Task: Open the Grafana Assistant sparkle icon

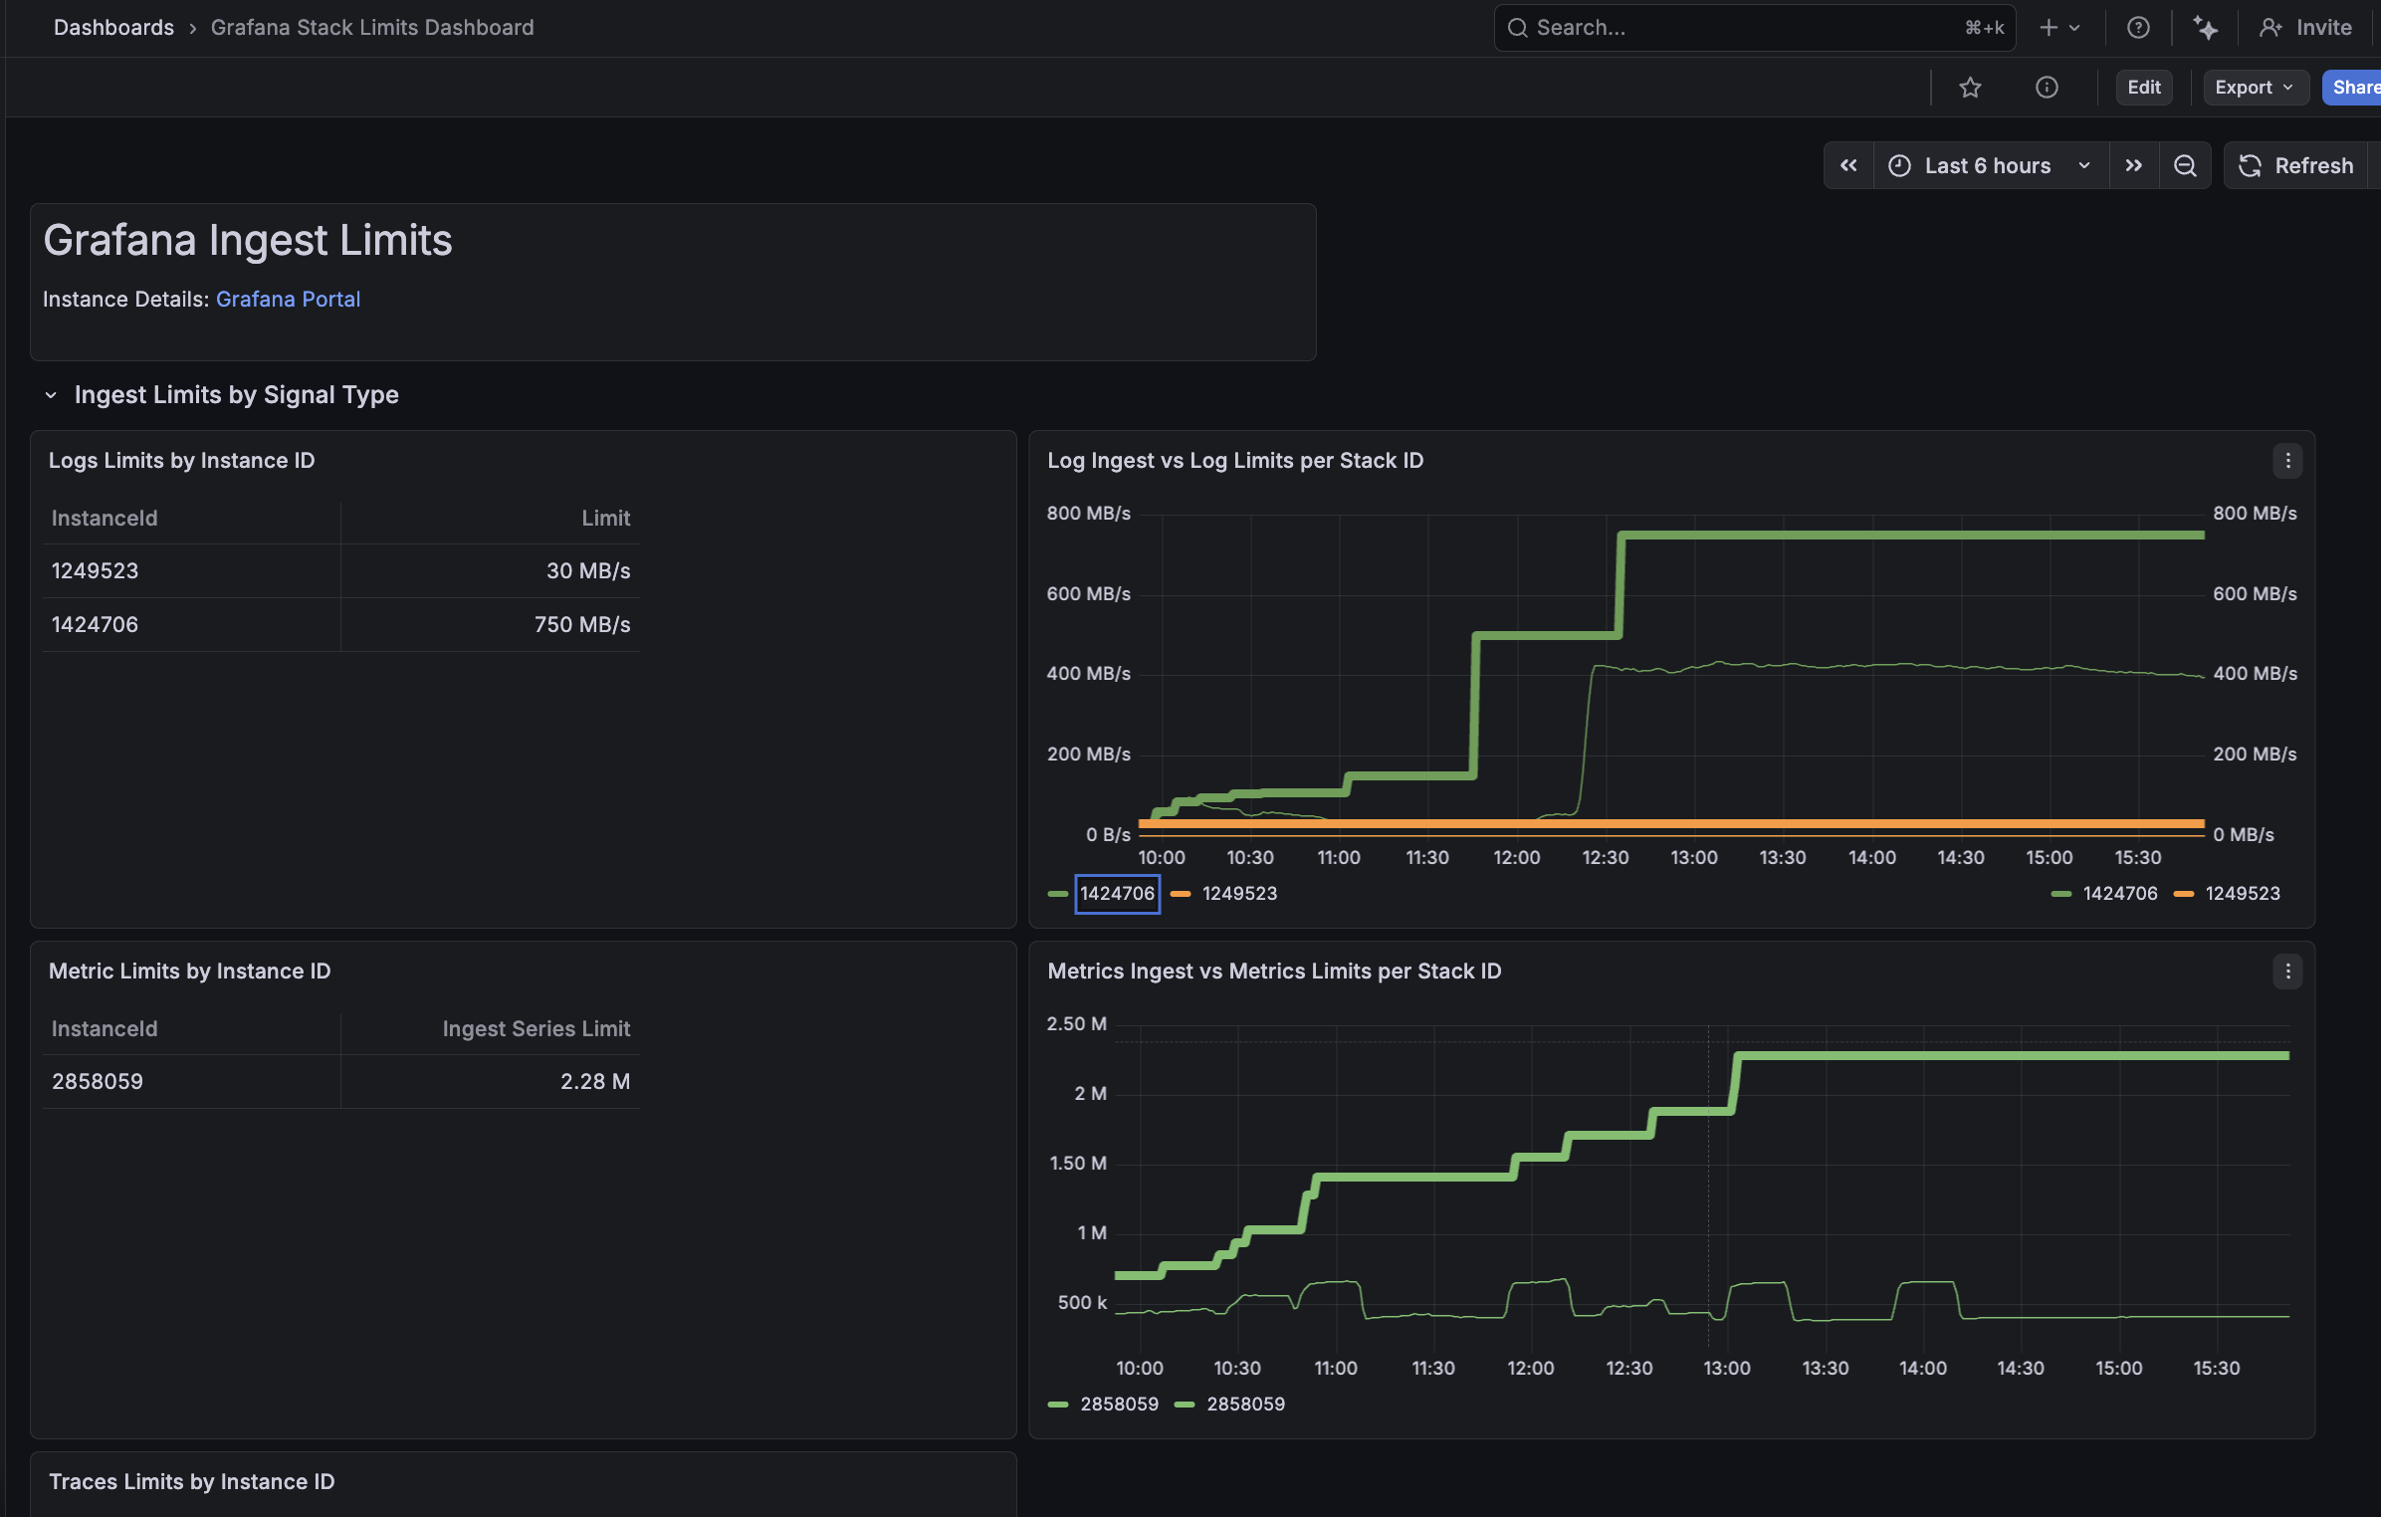Action: tap(2205, 28)
